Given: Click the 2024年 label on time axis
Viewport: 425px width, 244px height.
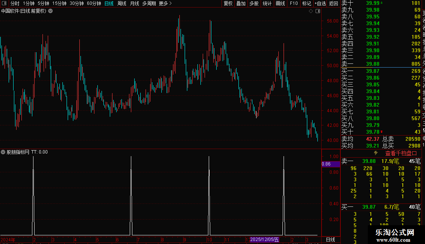Looking at the screenshot, I should (x=8, y=239).
